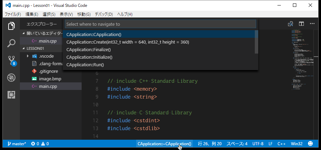Open the Debug view in activity bar
The width and height of the screenshot is (321, 150).
click(11, 78)
